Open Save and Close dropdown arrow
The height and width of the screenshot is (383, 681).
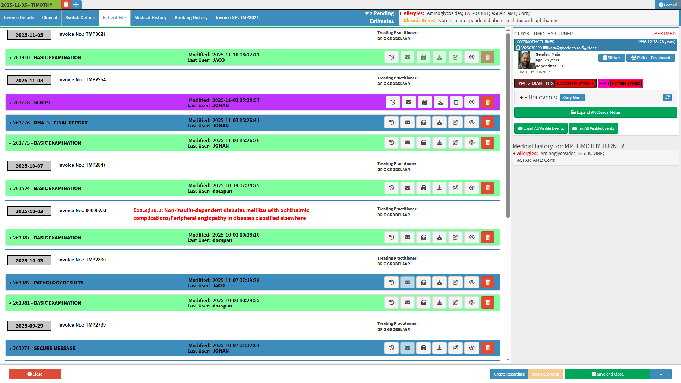(661, 374)
